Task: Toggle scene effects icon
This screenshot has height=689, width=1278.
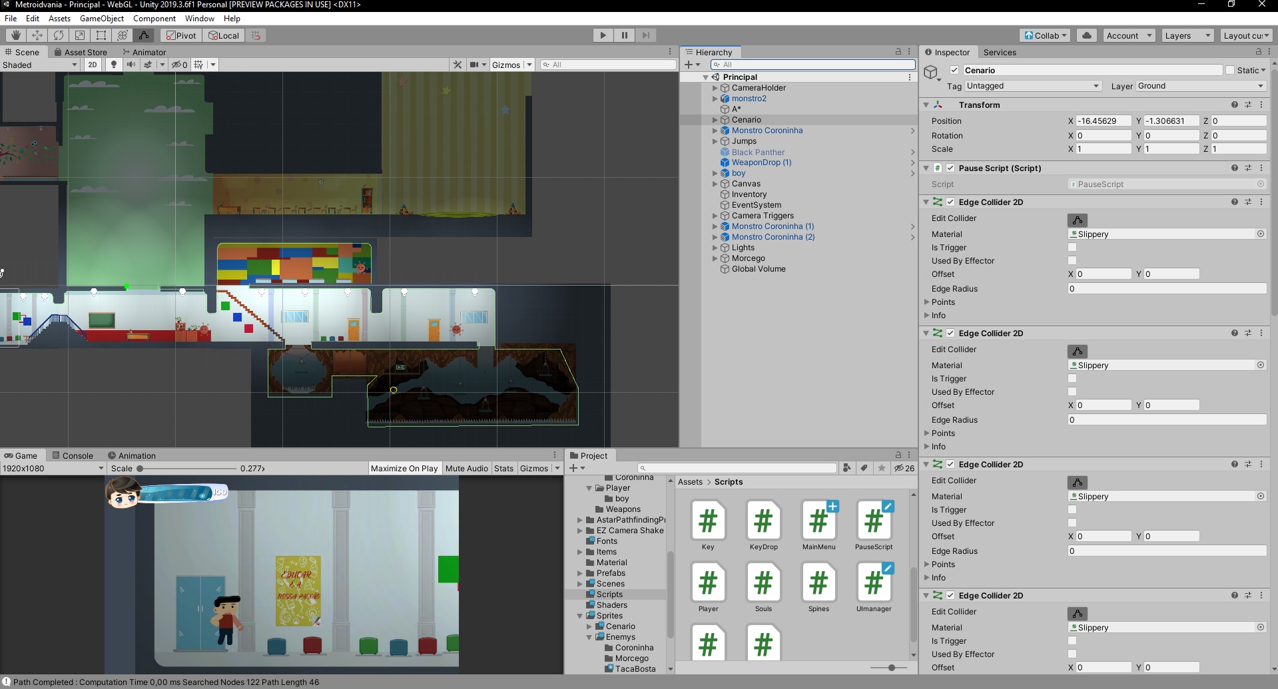Action: pos(148,65)
